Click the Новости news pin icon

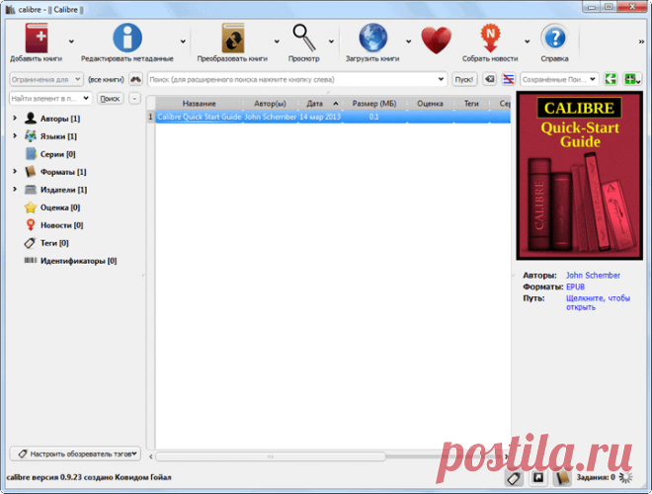(x=31, y=225)
